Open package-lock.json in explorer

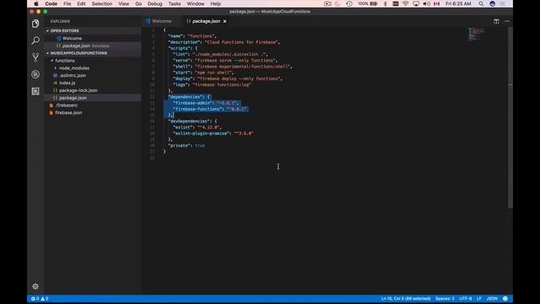tap(78, 90)
